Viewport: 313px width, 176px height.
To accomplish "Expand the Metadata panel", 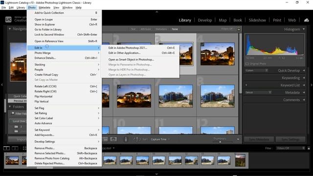I will tap(304, 92).
